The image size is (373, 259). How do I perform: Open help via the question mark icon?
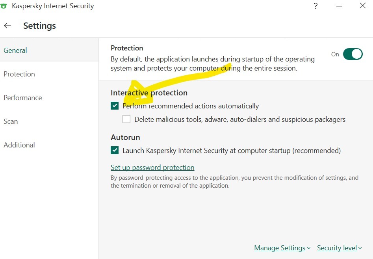pyautogui.click(x=315, y=6)
